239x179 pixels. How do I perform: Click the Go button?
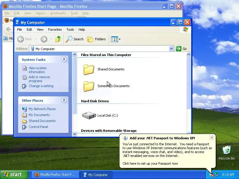click(181, 49)
